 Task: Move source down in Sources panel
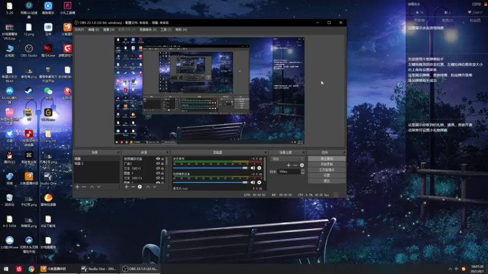[154, 187]
